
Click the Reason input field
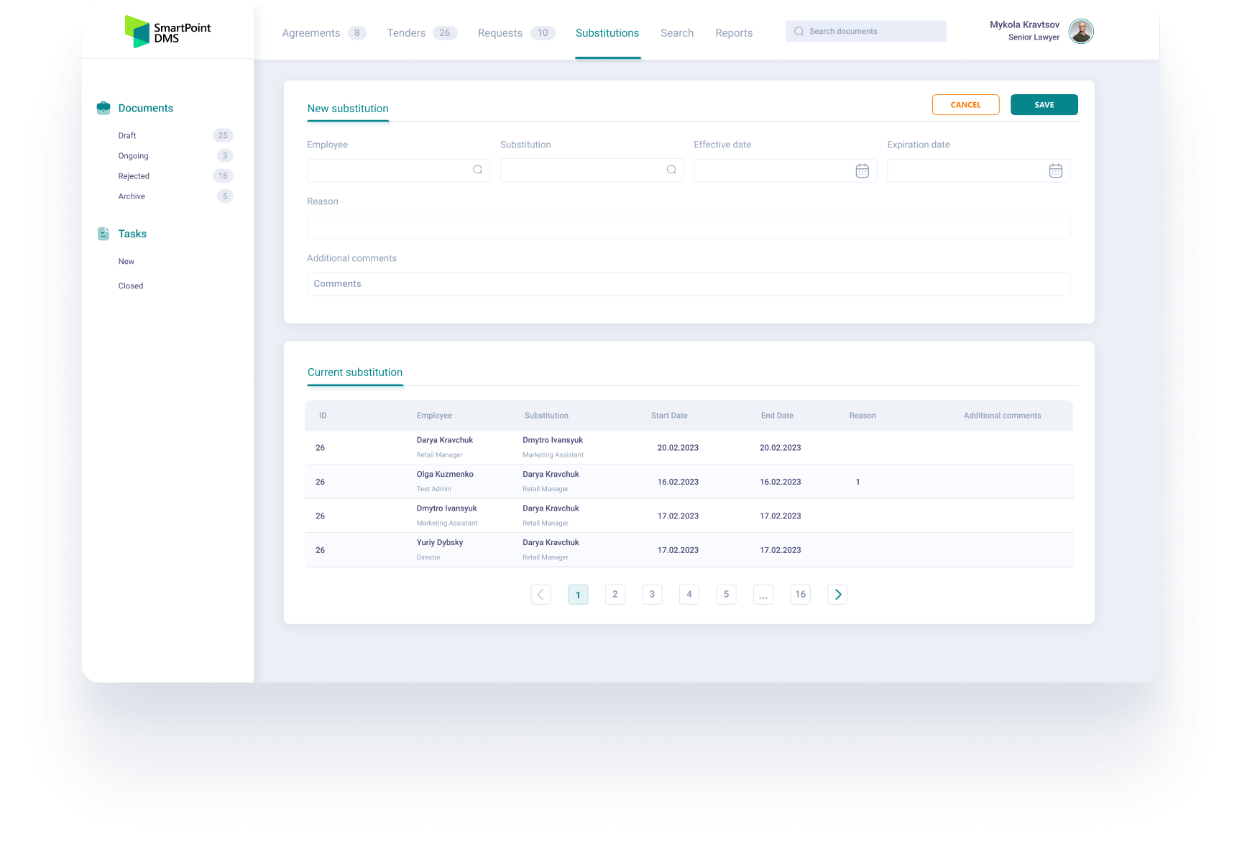tap(688, 227)
